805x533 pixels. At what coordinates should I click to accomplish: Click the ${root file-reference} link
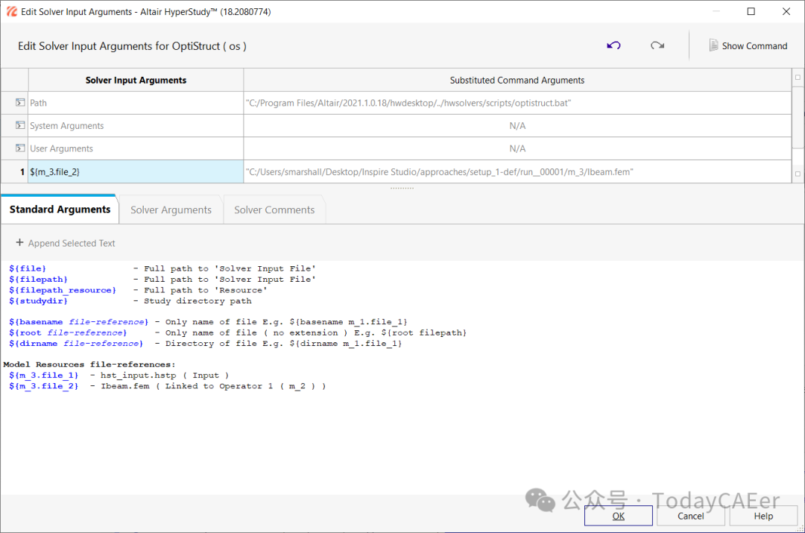pyautogui.click(x=68, y=332)
